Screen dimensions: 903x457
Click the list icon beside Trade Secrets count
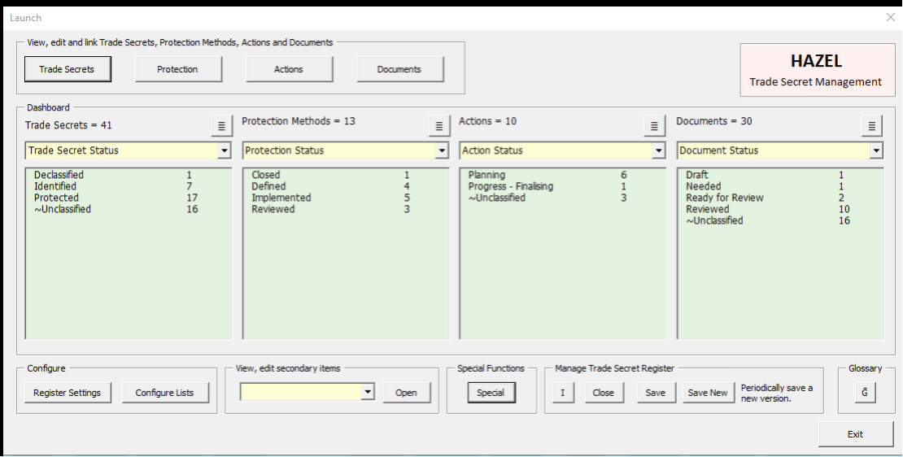coord(221,126)
